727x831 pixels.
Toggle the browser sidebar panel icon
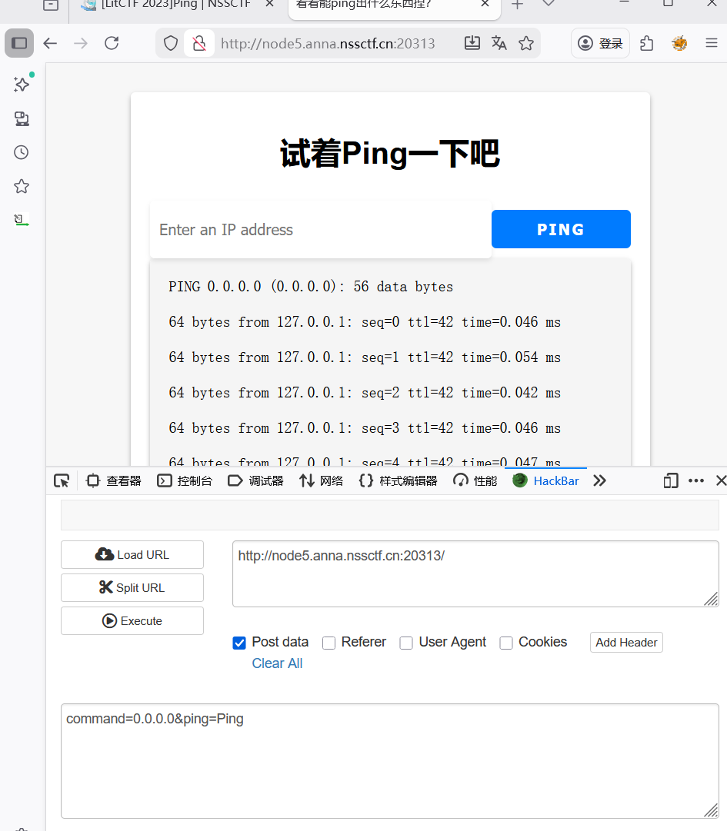19,43
